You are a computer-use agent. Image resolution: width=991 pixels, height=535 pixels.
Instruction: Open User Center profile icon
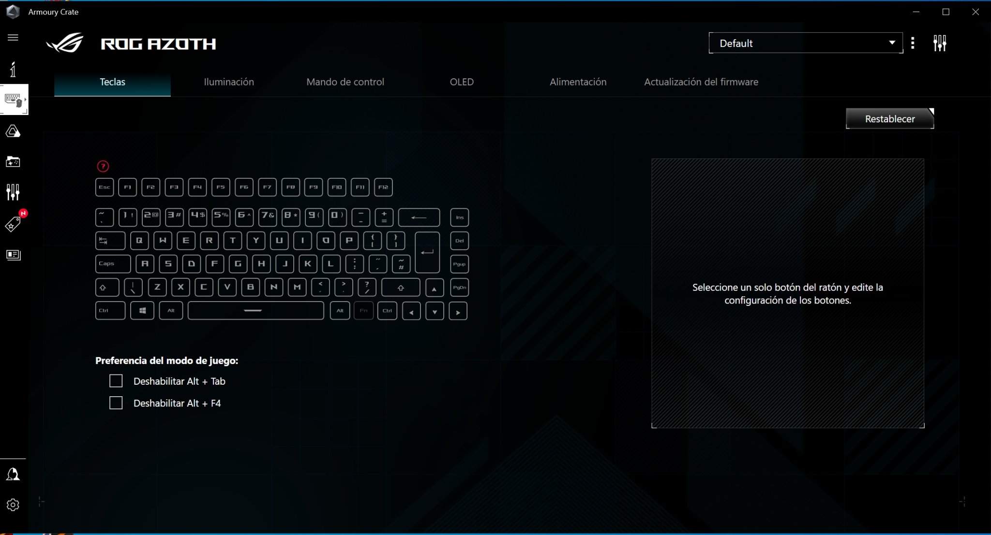(x=13, y=474)
